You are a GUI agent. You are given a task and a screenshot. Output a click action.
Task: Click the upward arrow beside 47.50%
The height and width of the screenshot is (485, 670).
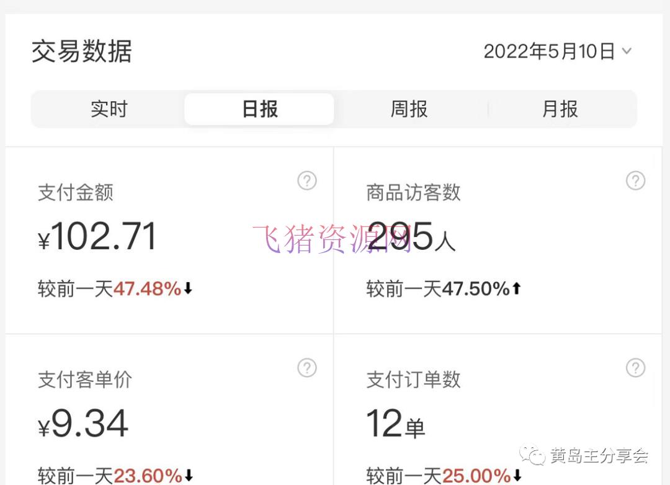coord(516,288)
